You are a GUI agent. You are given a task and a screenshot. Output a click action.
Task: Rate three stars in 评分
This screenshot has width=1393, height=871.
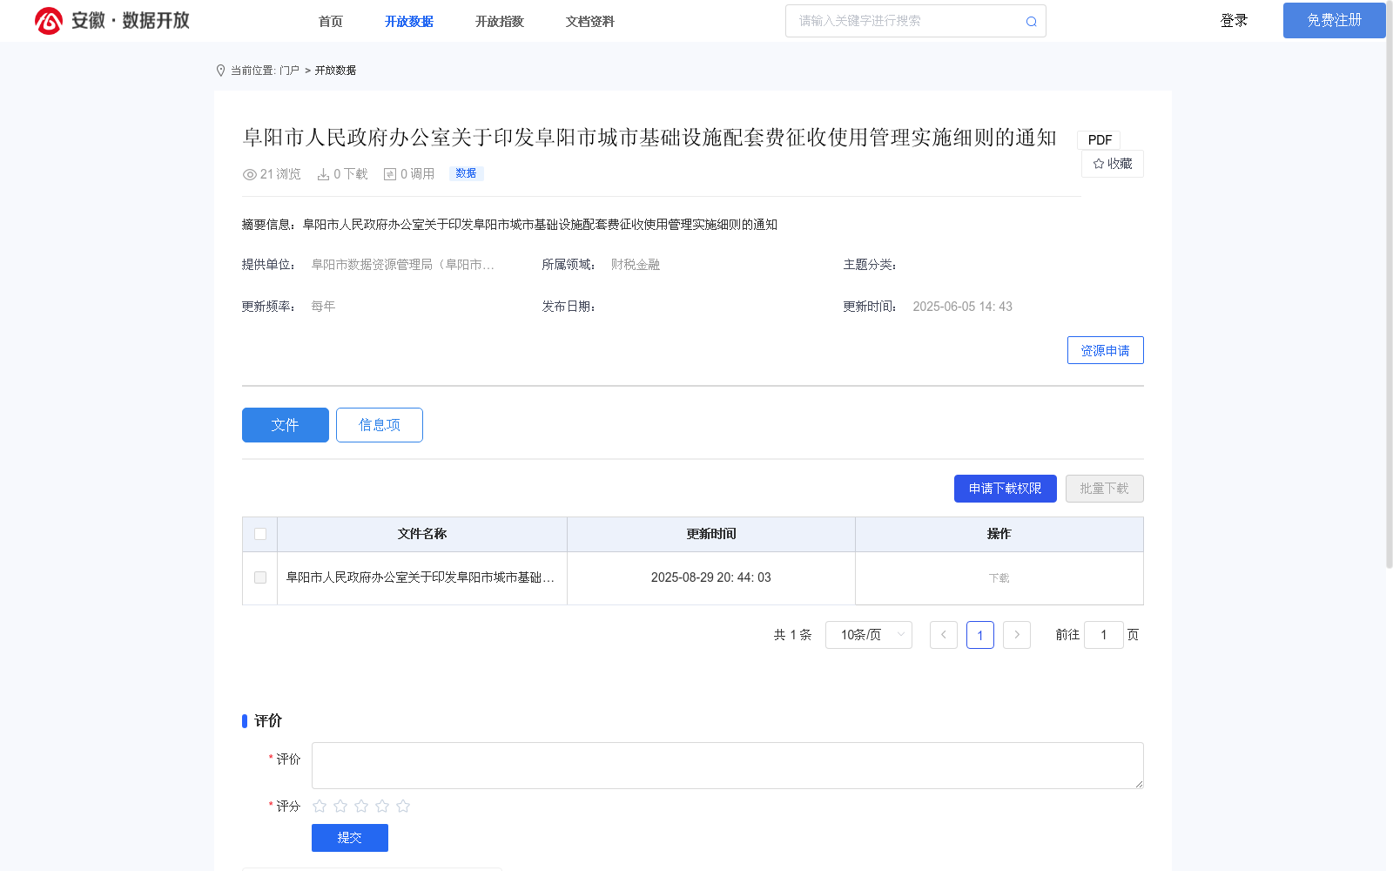tap(361, 806)
